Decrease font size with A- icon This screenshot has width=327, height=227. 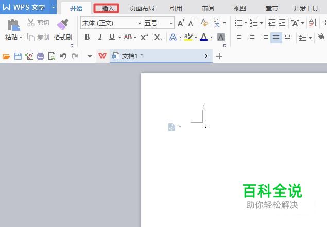coord(192,23)
